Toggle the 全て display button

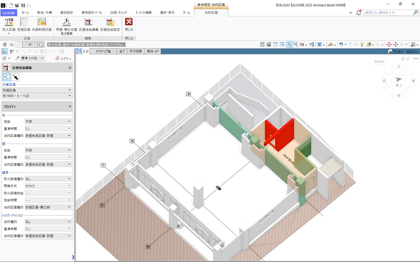[122, 51]
